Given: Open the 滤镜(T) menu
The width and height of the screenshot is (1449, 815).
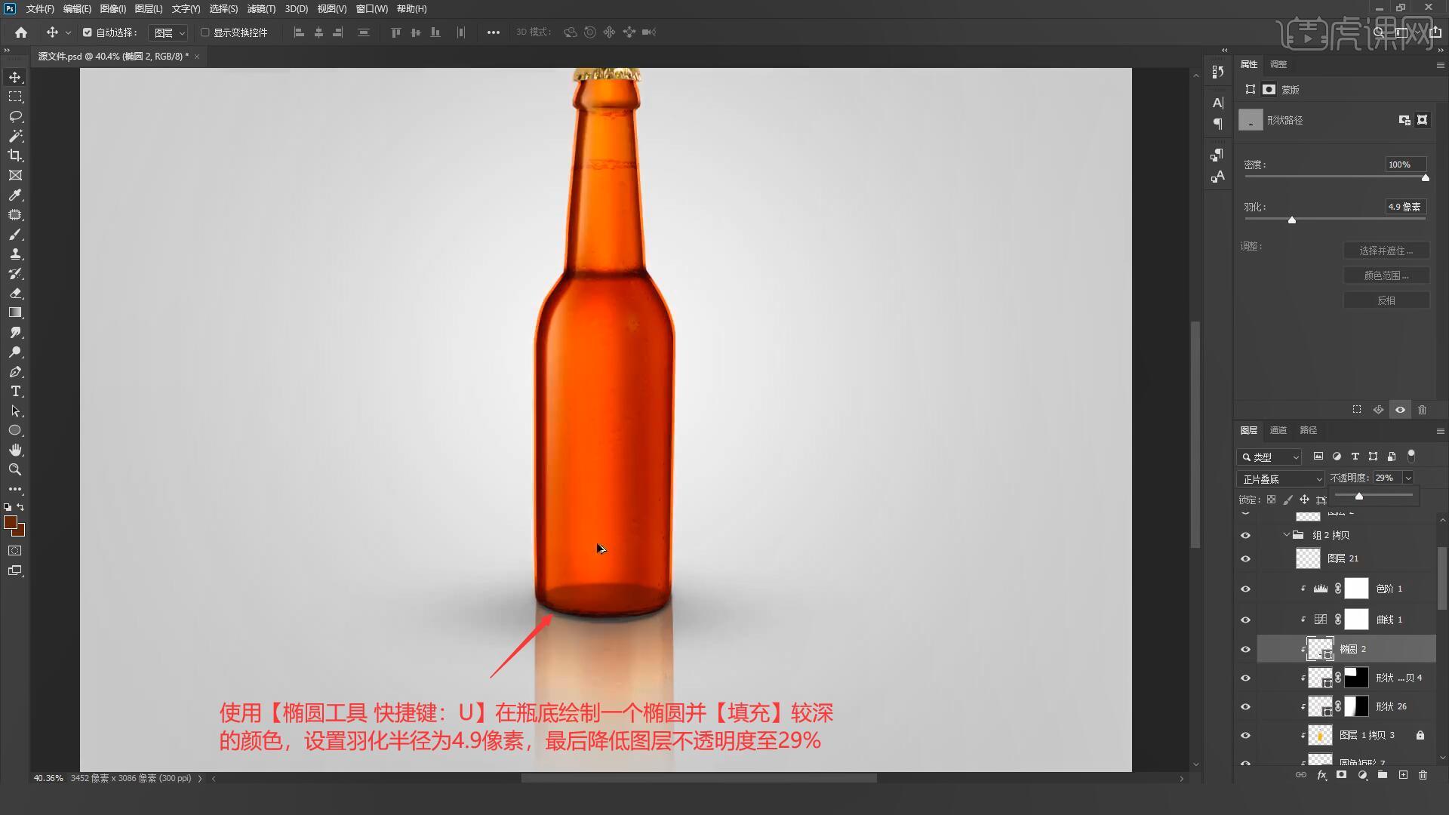Looking at the screenshot, I should pos(261,9).
